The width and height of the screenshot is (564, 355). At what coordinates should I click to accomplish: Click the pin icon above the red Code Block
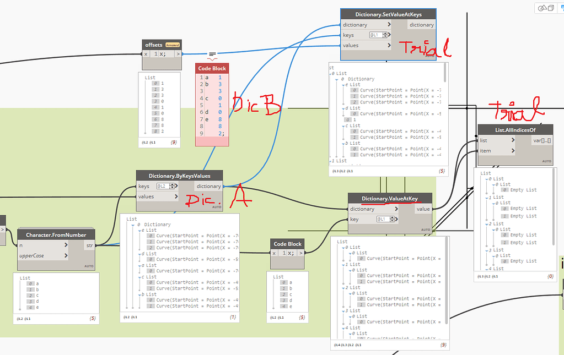pyautogui.click(x=212, y=55)
